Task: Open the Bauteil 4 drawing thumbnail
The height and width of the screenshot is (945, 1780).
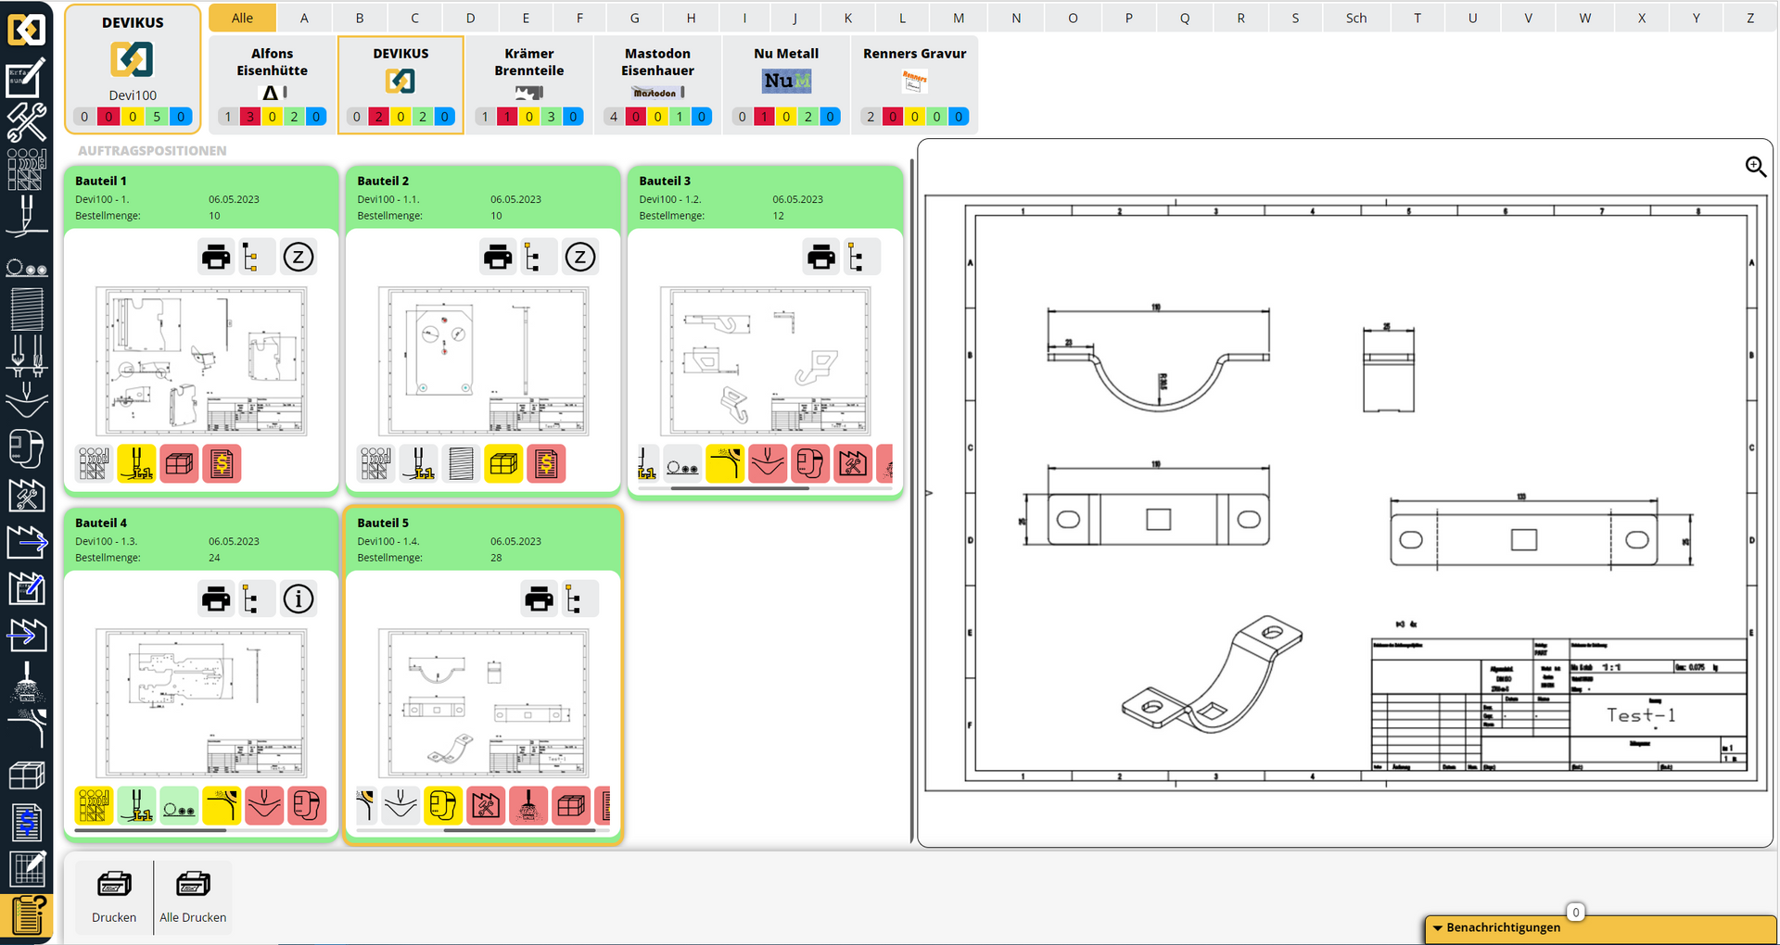Action: 201,702
